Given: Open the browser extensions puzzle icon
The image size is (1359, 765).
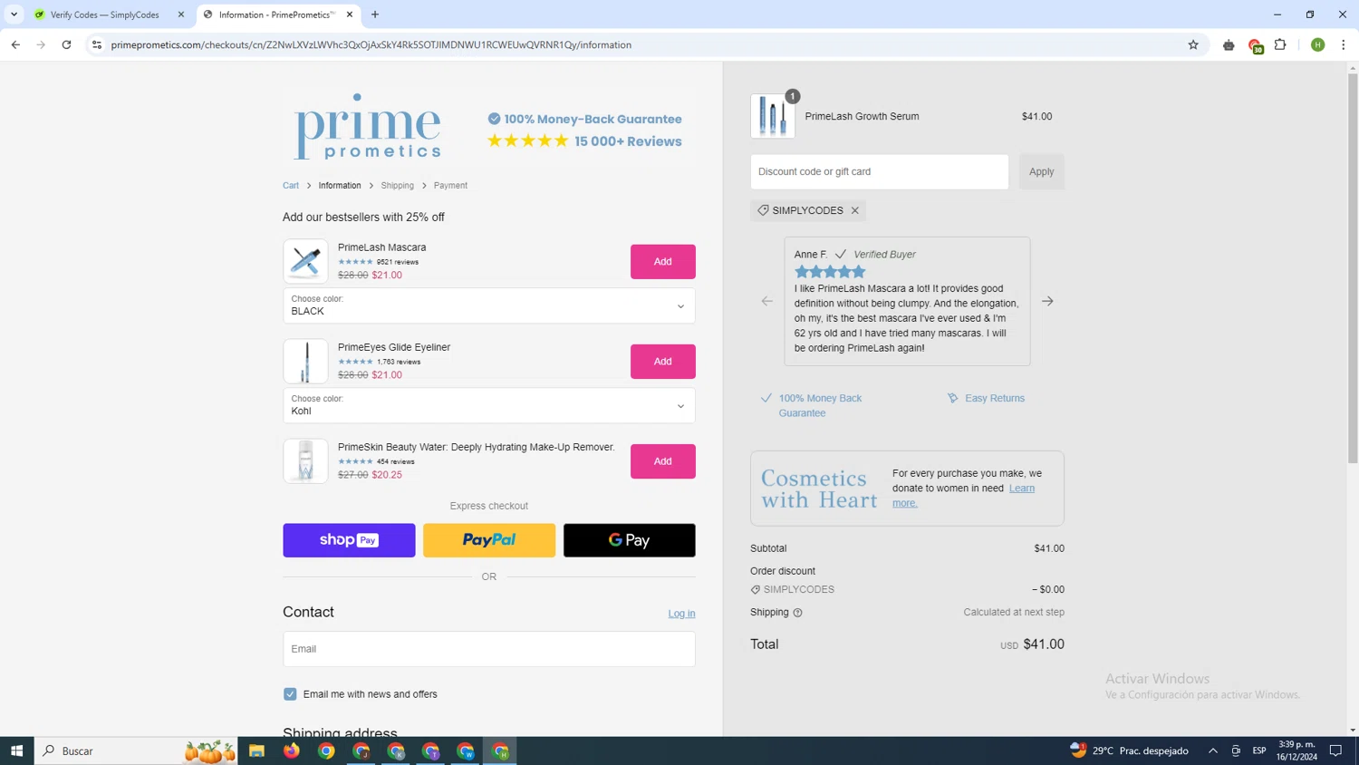Looking at the screenshot, I should tap(1280, 44).
